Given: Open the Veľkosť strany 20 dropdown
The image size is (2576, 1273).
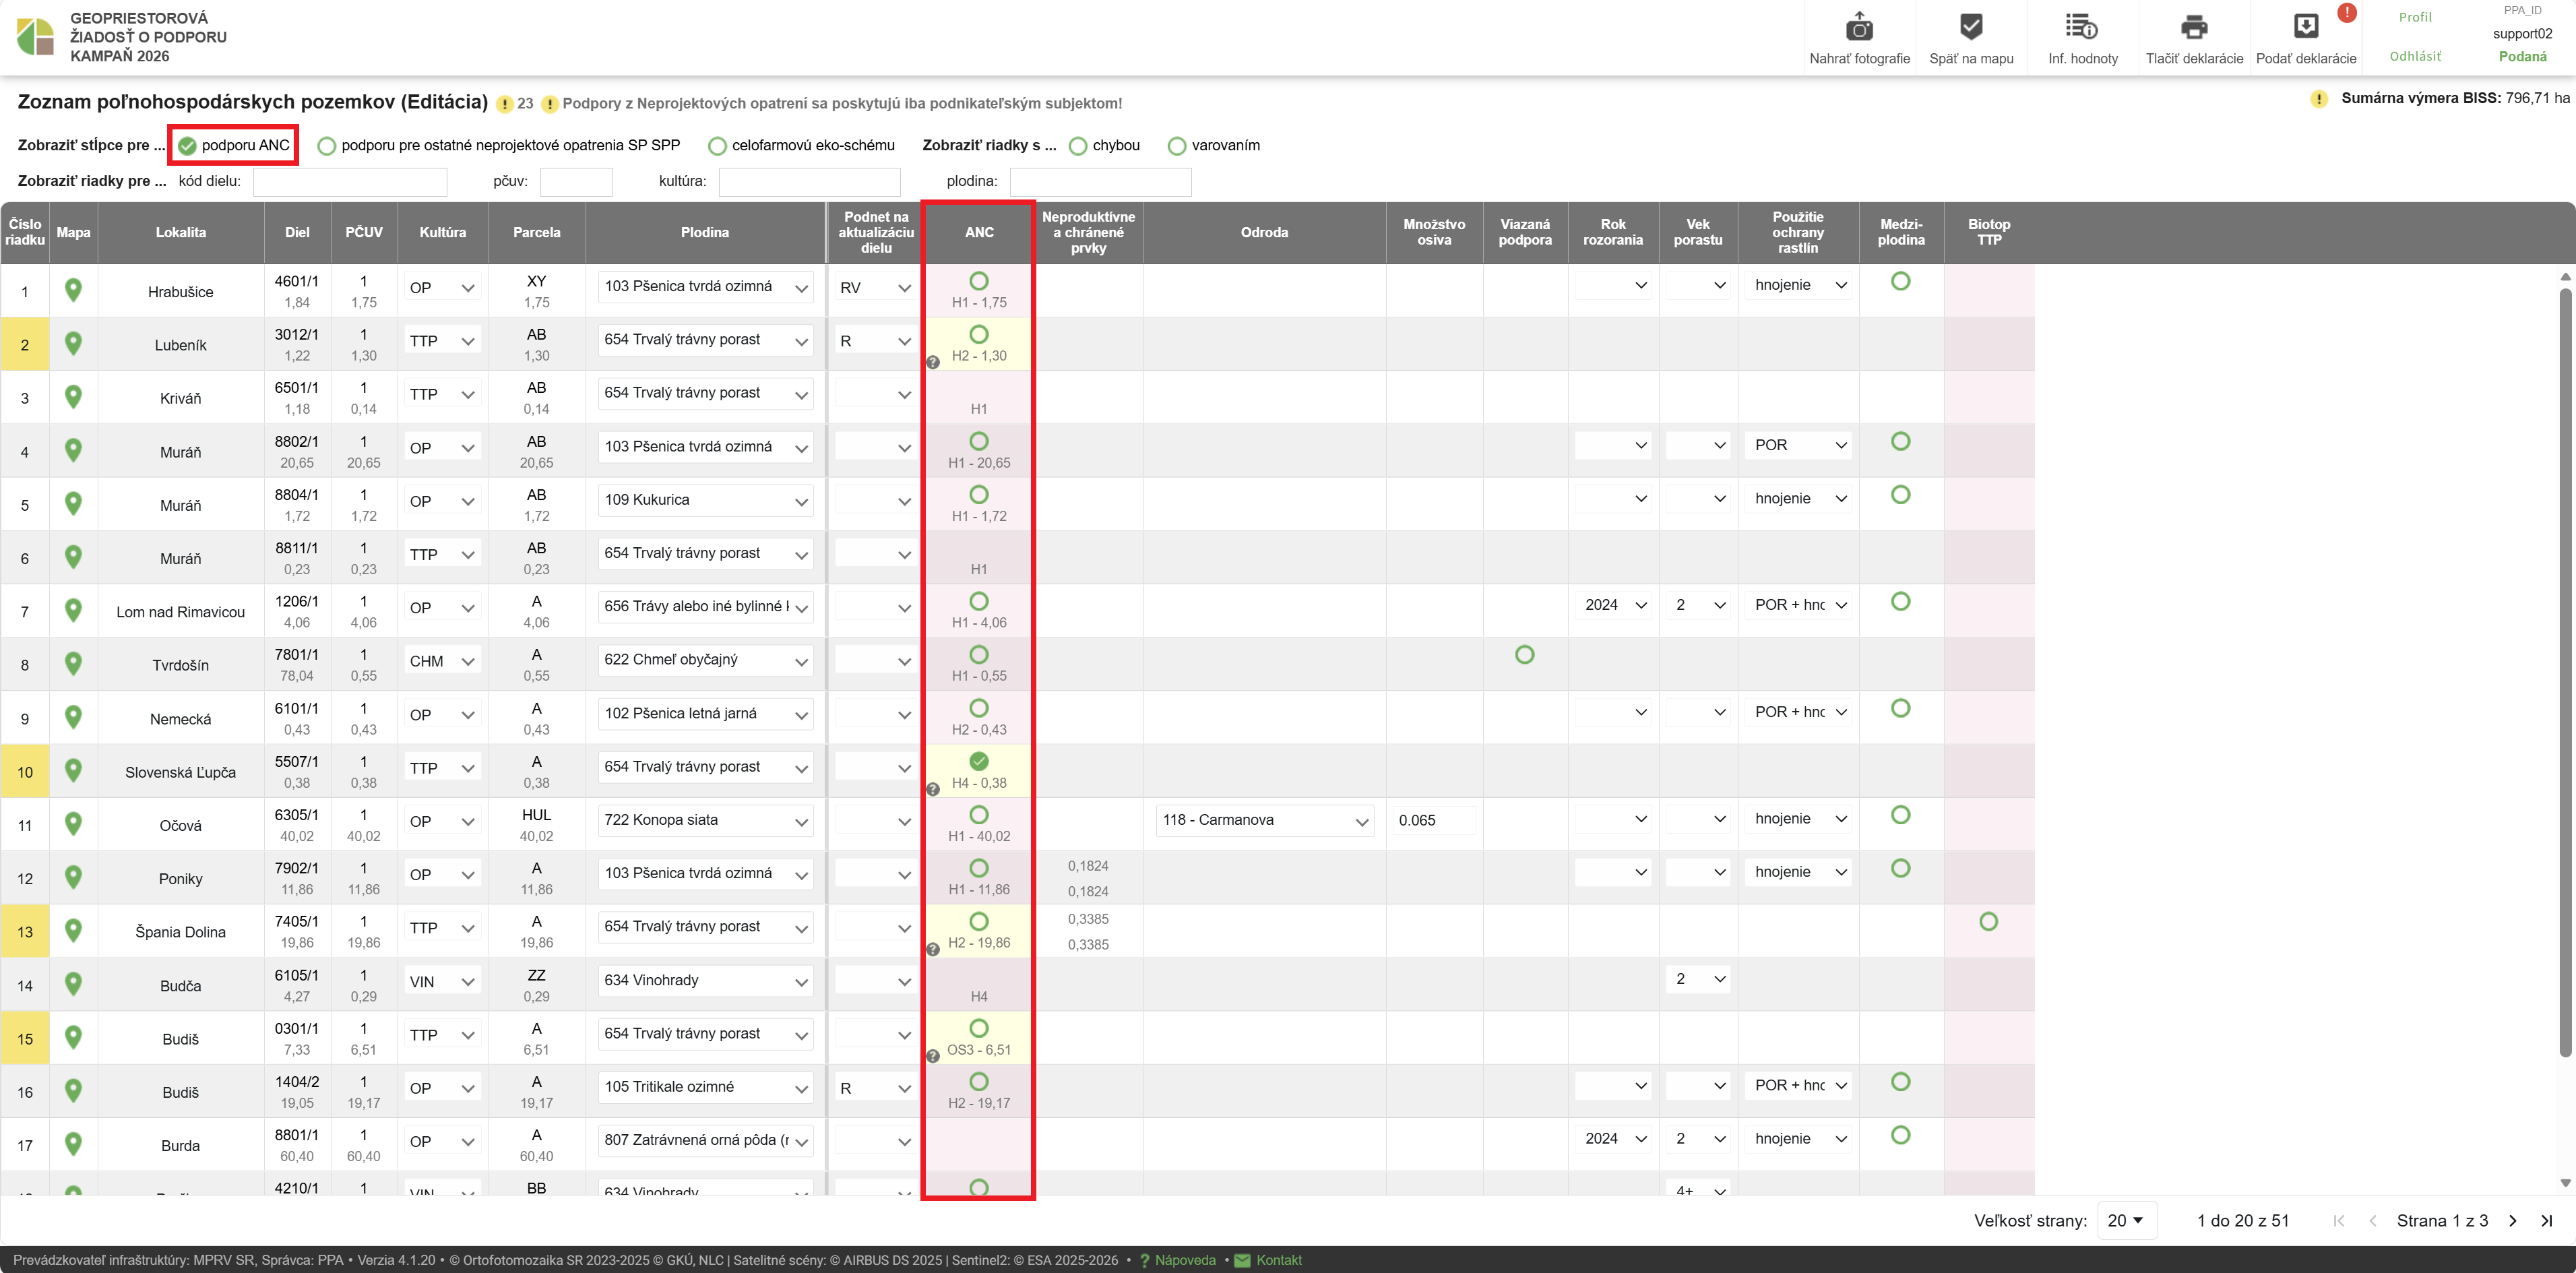Looking at the screenshot, I should [2126, 1220].
